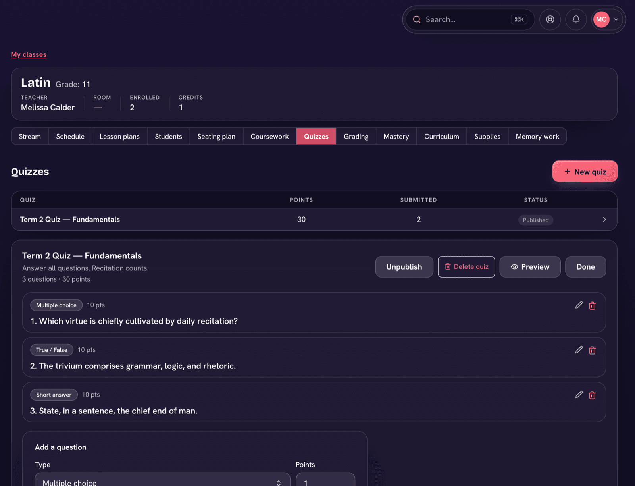Image resolution: width=635 pixels, height=486 pixels.
Task: Select the Points input field
Action: pyautogui.click(x=325, y=479)
